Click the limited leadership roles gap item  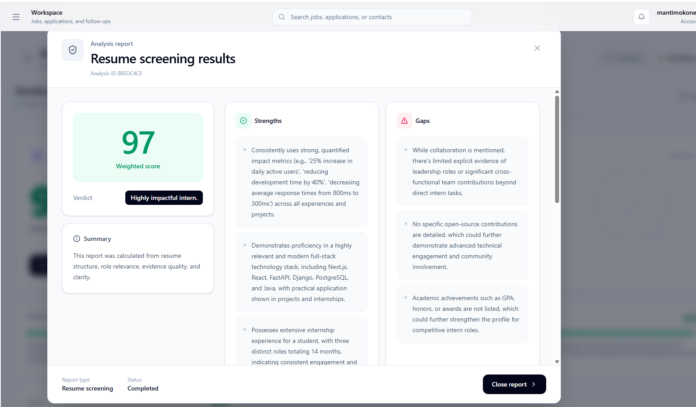pyautogui.click(x=462, y=171)
